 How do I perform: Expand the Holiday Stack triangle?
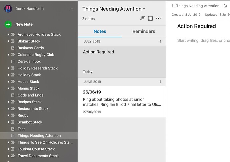point(8,75)
